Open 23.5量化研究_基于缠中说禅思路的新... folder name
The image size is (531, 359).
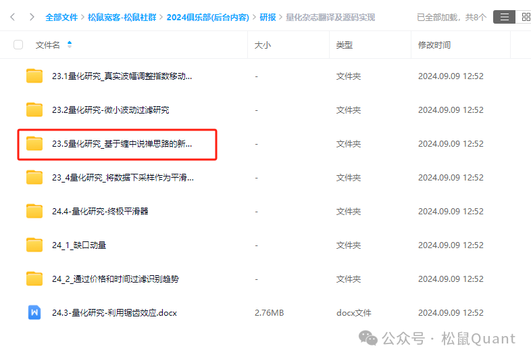(122, 144)
